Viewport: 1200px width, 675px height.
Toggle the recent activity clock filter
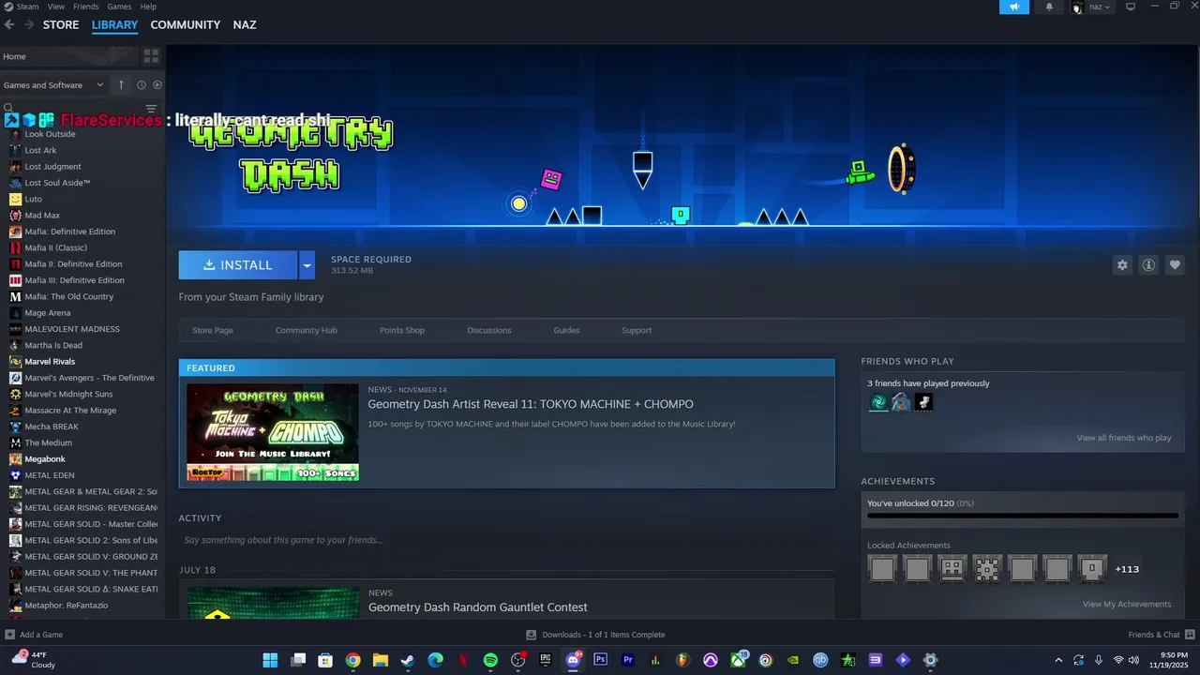click(x=142, y=85)
